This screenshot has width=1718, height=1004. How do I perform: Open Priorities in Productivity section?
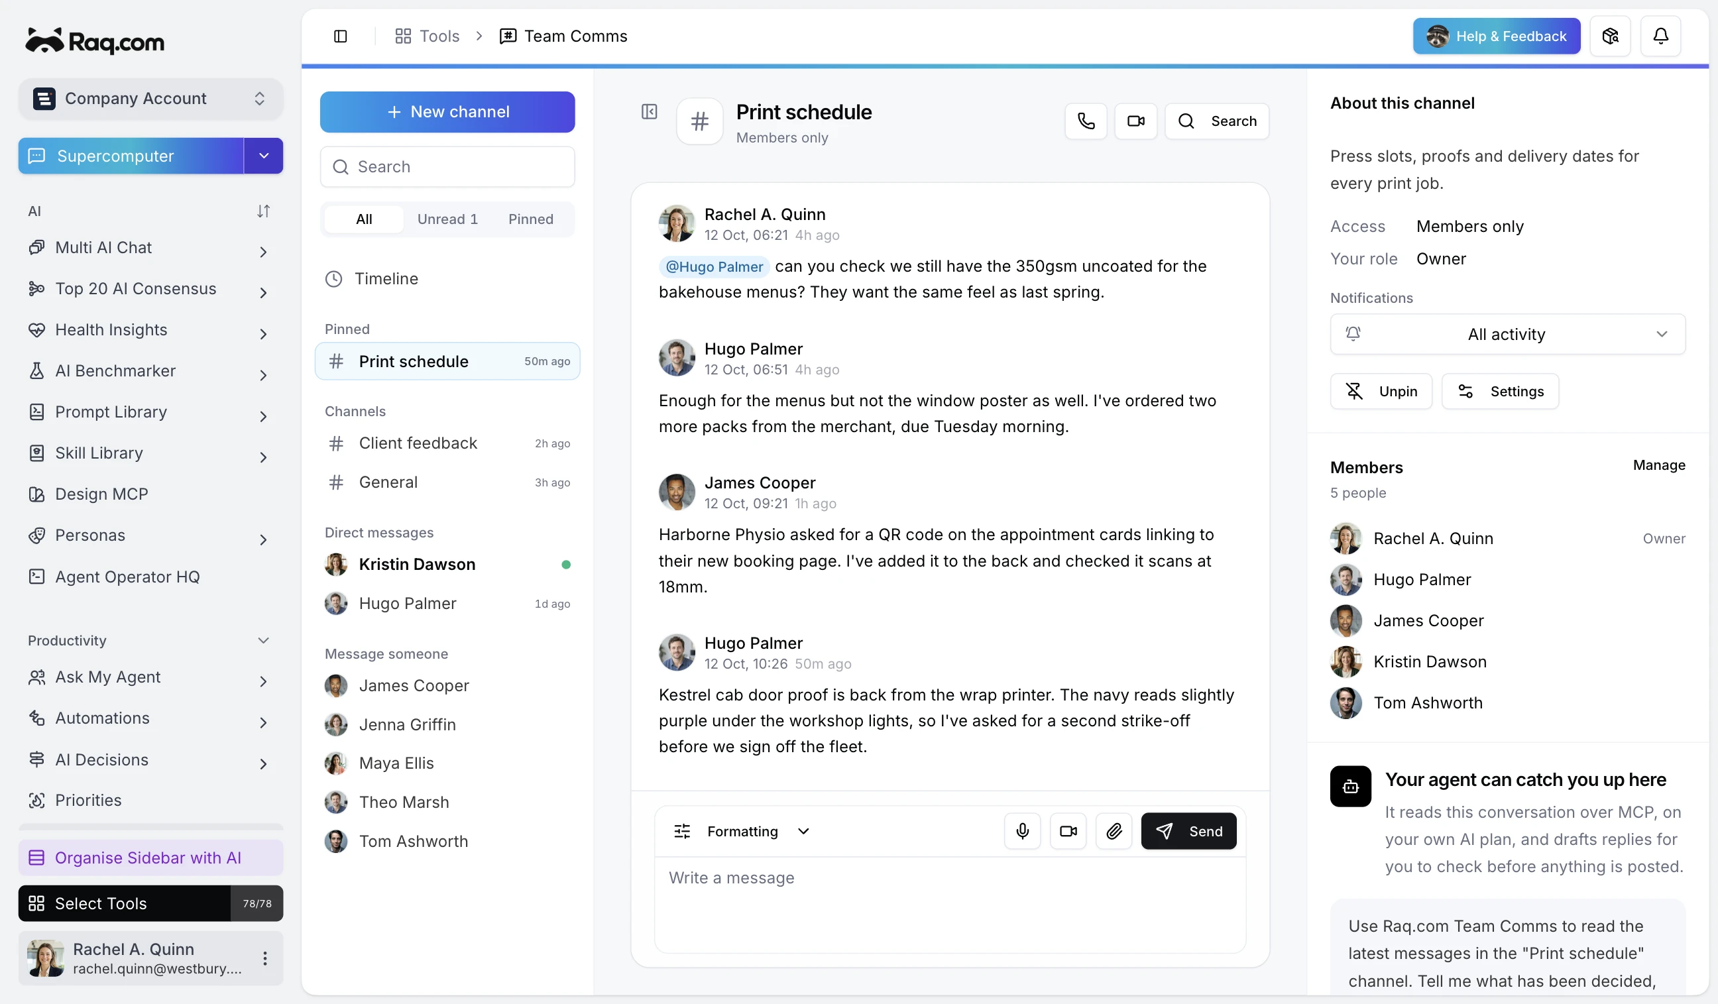150,800
